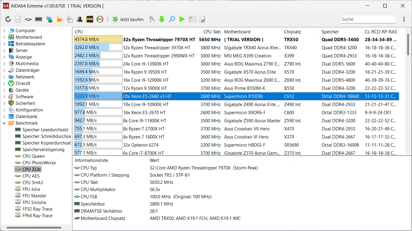The height and width of the screenshot is (231, 412).
Task: Click the checklist results toolbar icon
Action: coord(192,19)
